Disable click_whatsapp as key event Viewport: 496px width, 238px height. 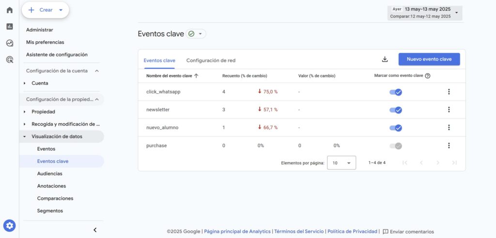coord(396,92)
